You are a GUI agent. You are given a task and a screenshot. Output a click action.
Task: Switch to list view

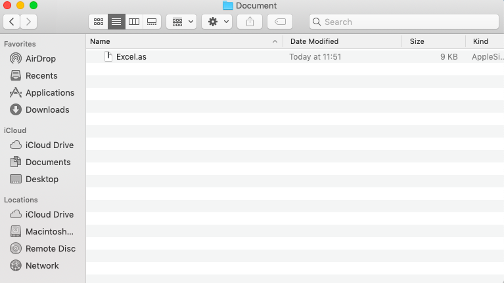tap(116, 22)
